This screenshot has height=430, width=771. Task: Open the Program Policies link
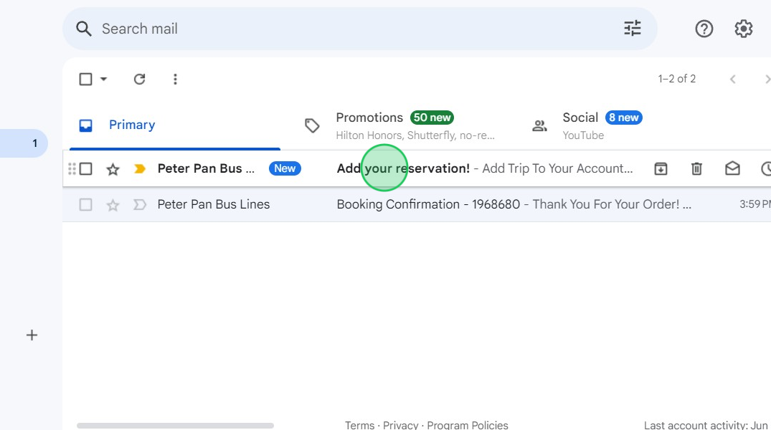point(469,425)
